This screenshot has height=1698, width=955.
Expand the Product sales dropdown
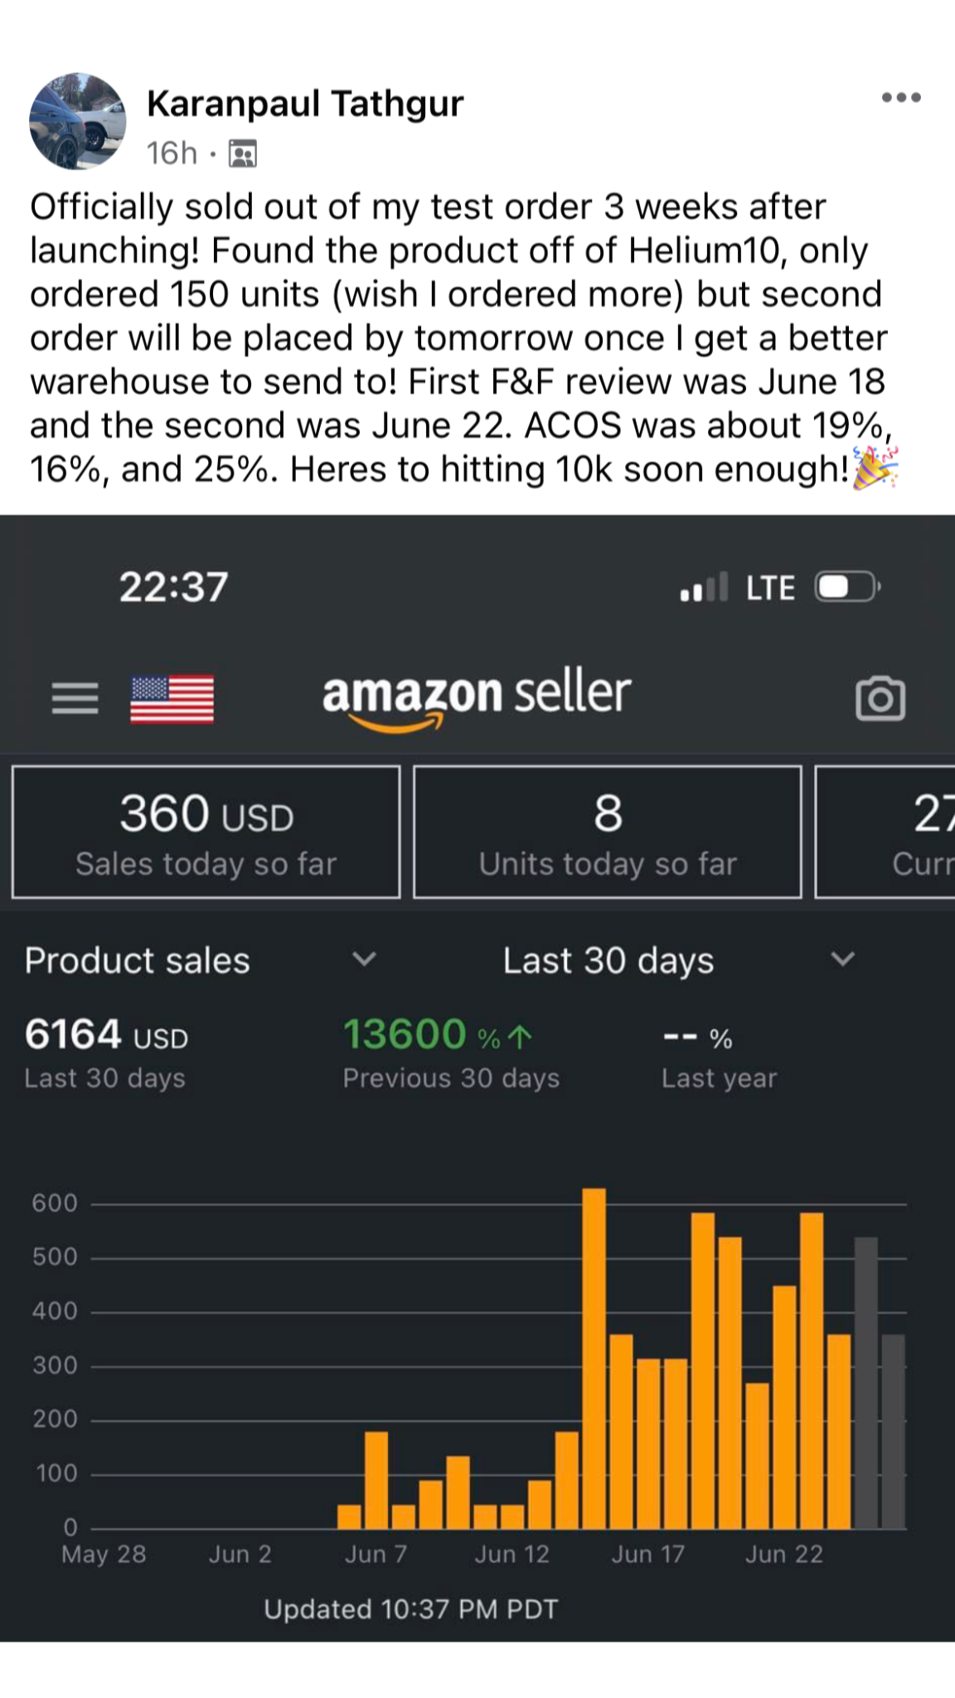pos(364,960)
